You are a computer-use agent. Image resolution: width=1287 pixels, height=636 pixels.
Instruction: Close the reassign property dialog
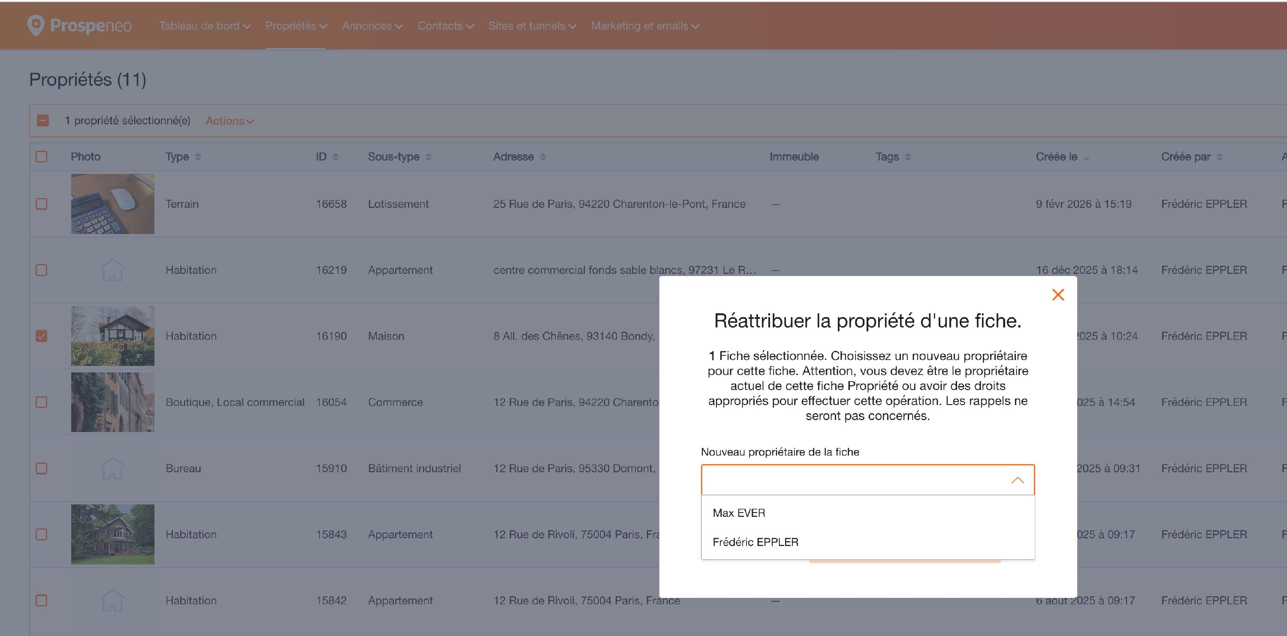pos(1057,294)
